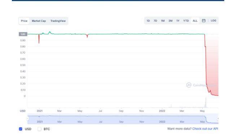Click the May 2022 volume spike bar
The width and height of the screenshot is (231, 134).
206,102
